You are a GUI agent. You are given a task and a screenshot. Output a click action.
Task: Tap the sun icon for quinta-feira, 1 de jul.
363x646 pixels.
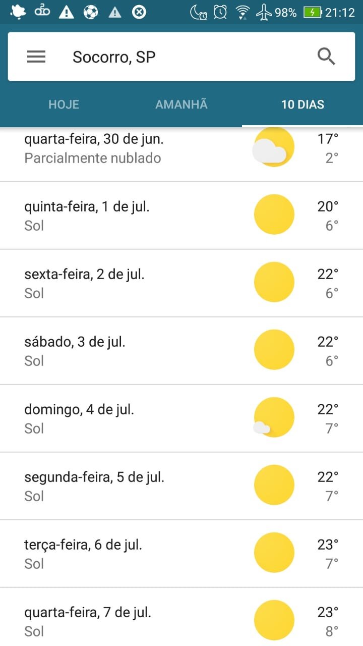pyautogui.click(x=274, y=214)
